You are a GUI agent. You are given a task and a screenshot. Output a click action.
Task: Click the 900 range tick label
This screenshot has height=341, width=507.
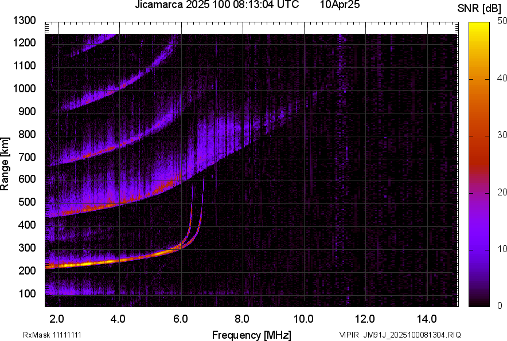pyautogui.click(x=27, y=111)
